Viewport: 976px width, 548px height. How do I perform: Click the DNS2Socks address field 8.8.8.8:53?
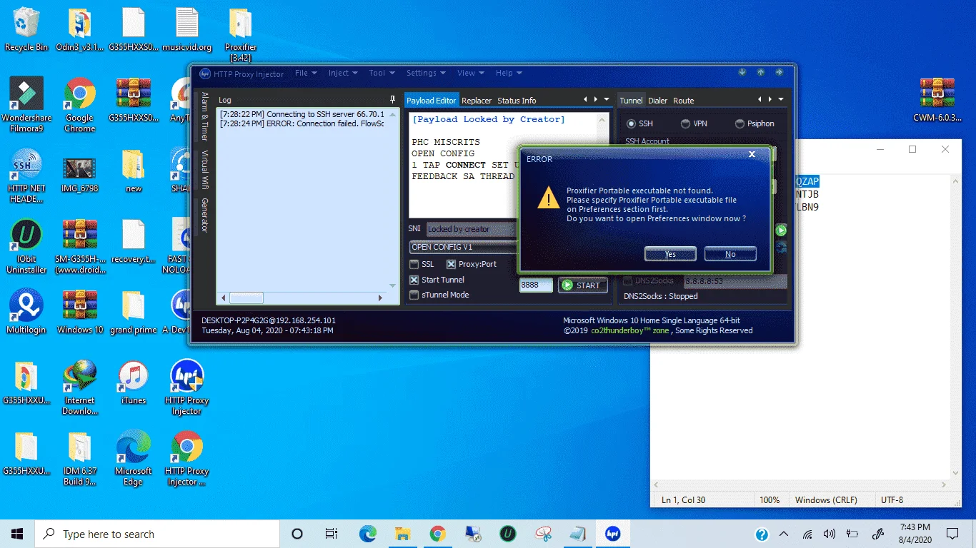tap(735, 281)
